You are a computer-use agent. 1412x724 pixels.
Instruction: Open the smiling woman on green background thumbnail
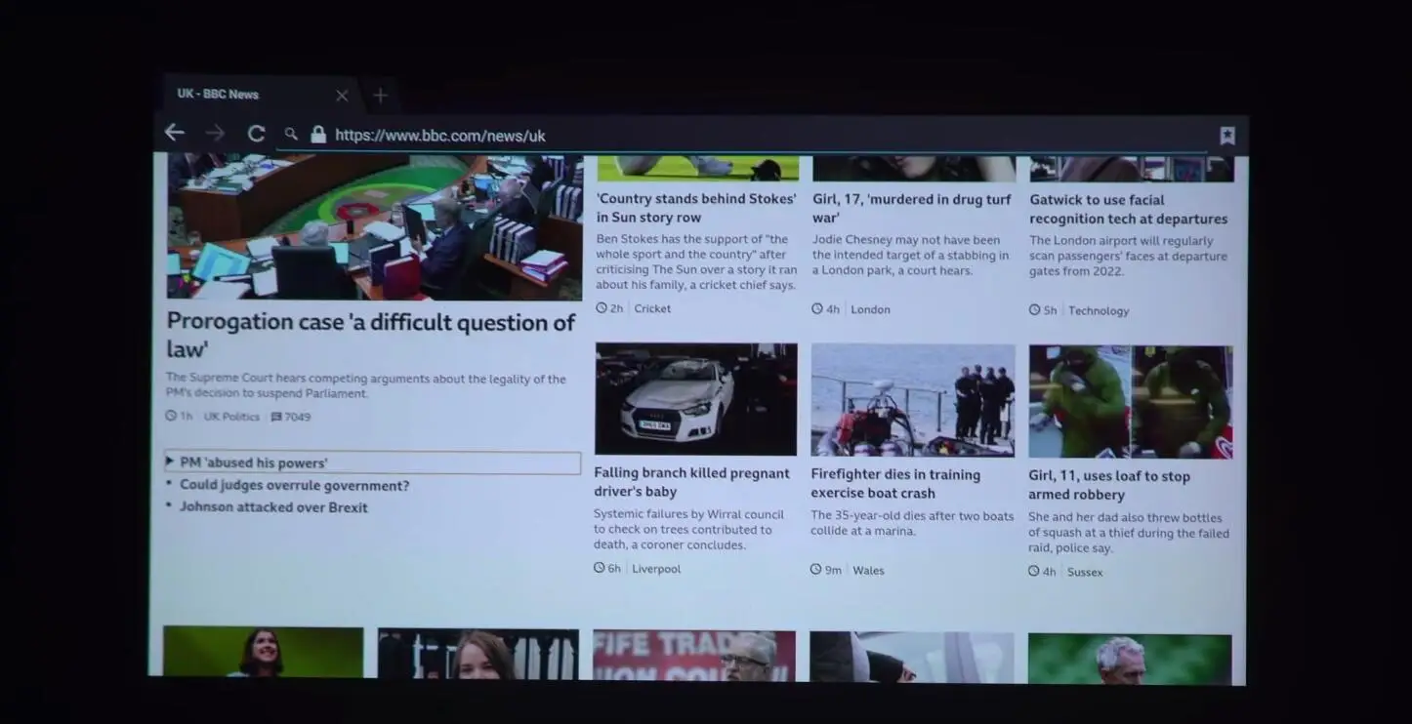264,652
